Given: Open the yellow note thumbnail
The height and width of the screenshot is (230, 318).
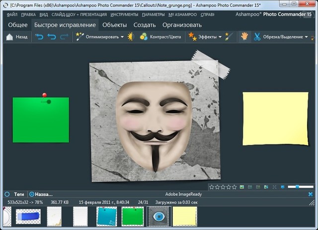Looking at the screenshot, I should [x=185, y=217].
